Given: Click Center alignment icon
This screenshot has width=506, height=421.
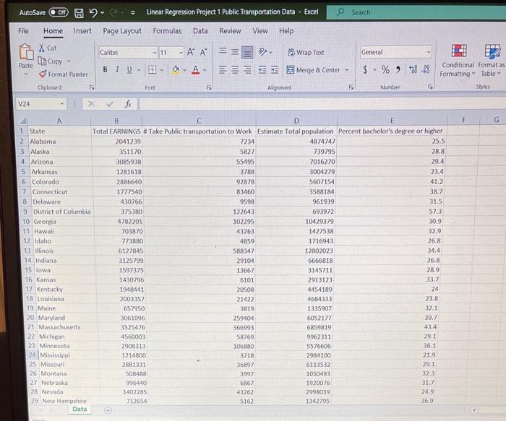Looking at the screenshot, I should pyautogui.click(x=235, y=69).
